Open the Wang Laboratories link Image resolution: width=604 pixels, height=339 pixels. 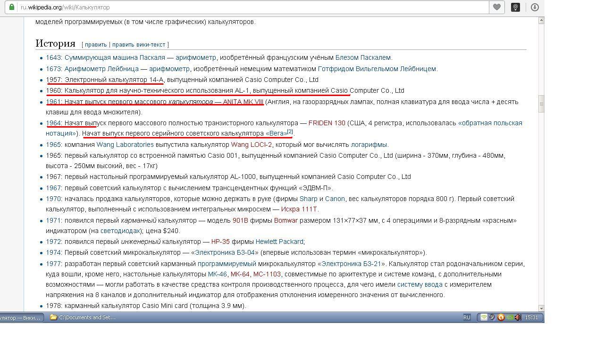pos(125,145)
